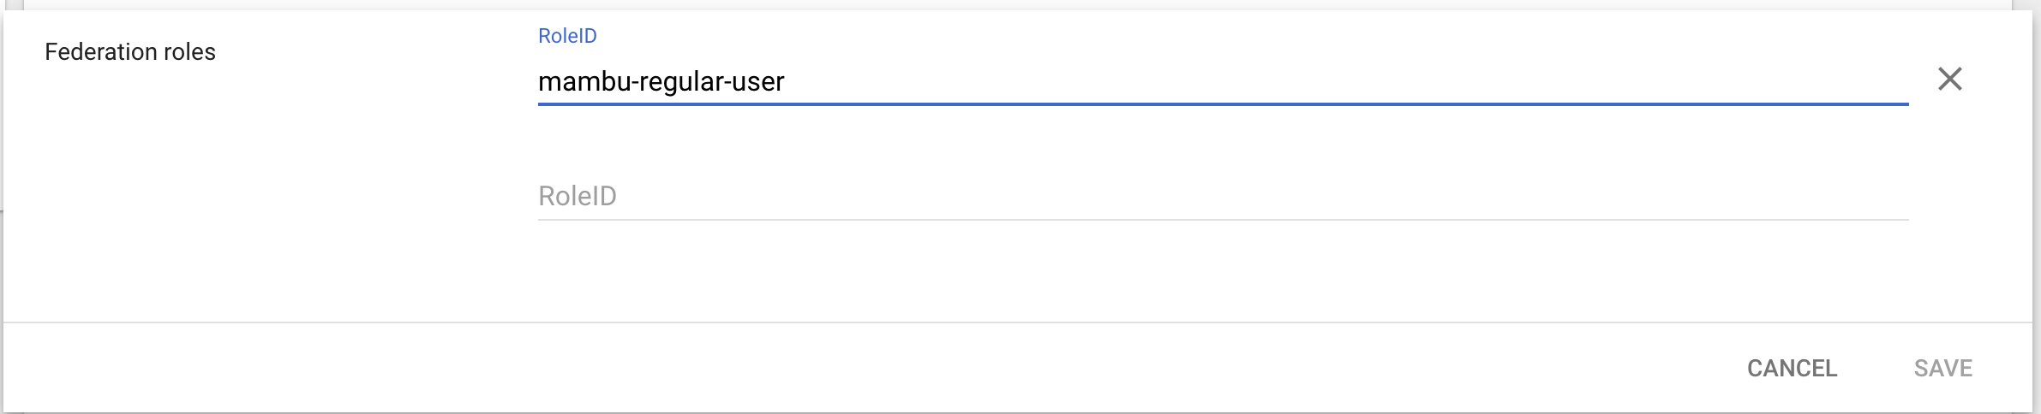2041x414 pixels.
Task: Remove the mambu-regular-user role with X icon
Action: click(x=1949, y=80)
